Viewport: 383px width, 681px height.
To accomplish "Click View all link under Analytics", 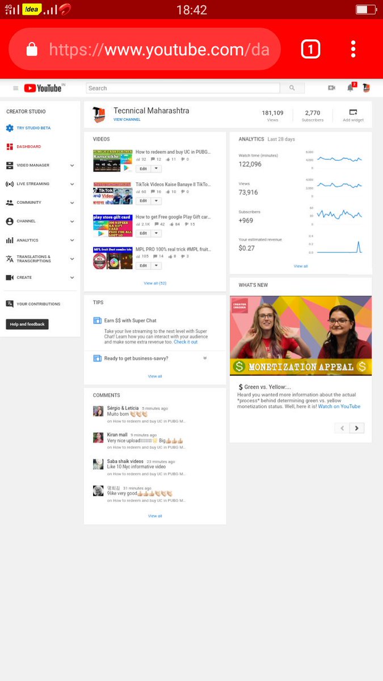I will coord(301,266).
